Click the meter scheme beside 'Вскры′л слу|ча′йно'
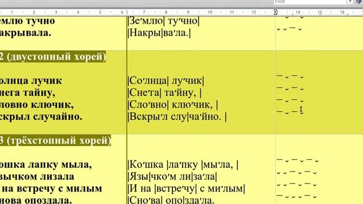363x204 pixels. (290, 112)
